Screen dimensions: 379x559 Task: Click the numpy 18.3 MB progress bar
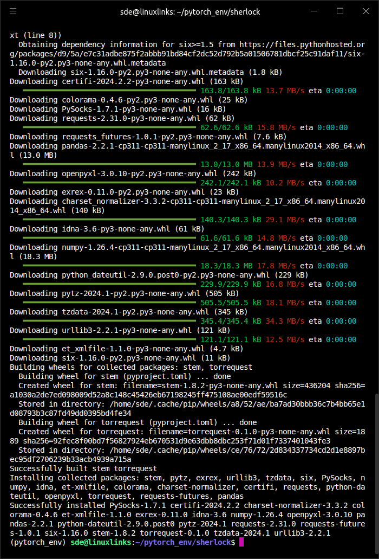pyautogui.click(x=109, y=265)
